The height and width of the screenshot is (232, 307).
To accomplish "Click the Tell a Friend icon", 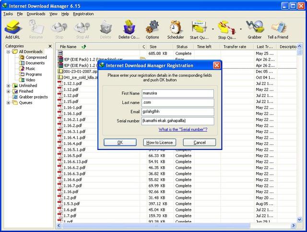I will tap(278, 29).
